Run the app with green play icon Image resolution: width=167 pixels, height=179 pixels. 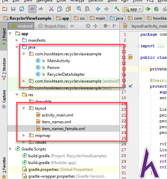[x=148, y=9]
